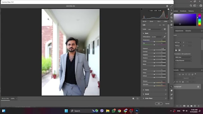Click the lock icon on Background layer
The image size is (203, 114).
198,87
